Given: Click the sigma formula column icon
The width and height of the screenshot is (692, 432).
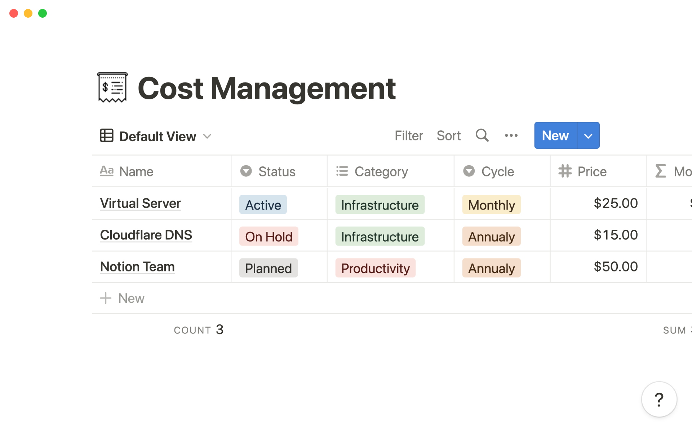Looking at the screenshot, I should pyautogui.click(x=660, y=171).
